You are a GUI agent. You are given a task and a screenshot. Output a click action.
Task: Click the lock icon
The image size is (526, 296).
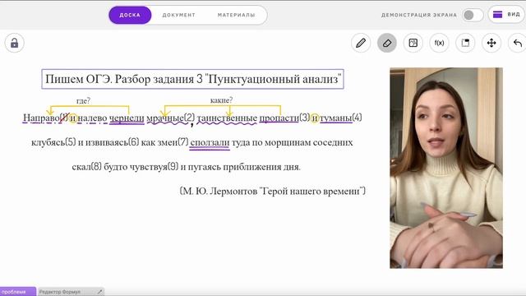pyautogui.click(x=15, y=43)
